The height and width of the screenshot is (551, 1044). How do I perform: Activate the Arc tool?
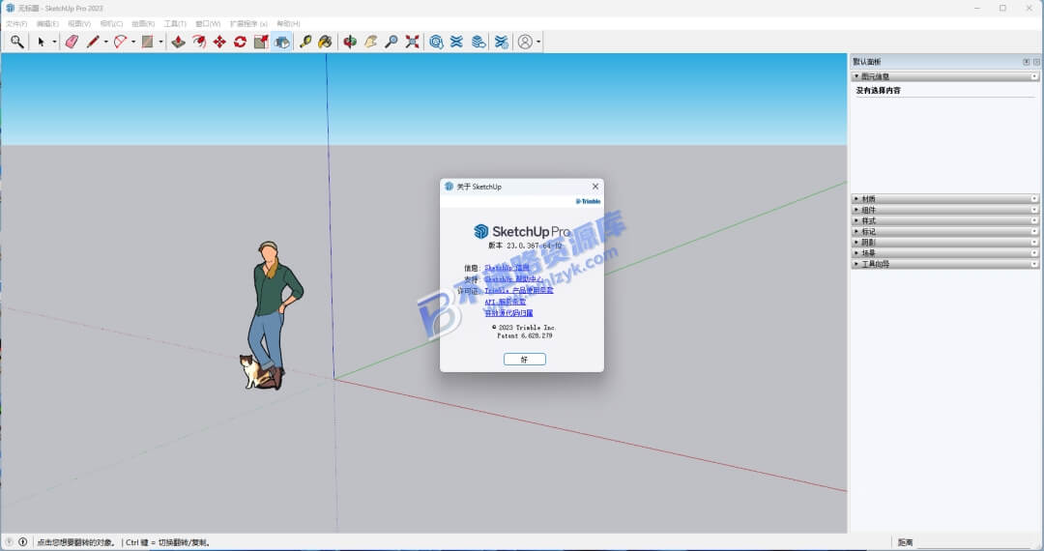click(120, 42)
